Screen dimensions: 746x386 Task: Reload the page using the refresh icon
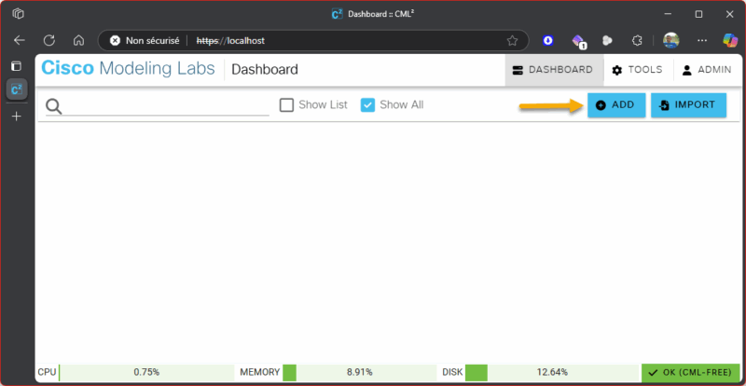(x=49, y=40)
